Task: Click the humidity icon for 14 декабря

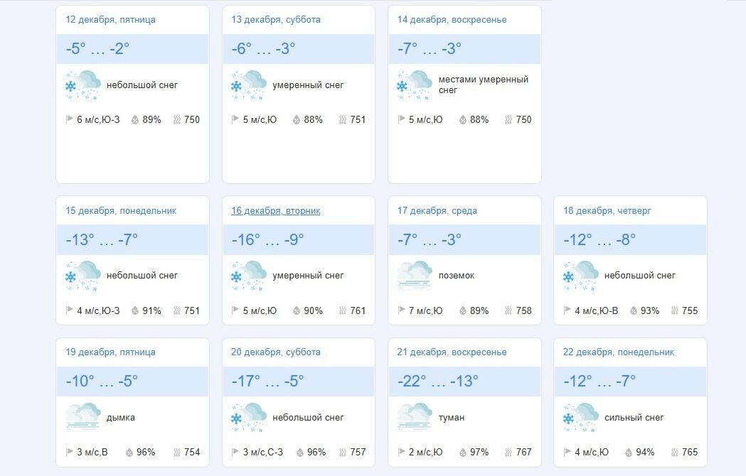Action: click(x=463, y=120)
